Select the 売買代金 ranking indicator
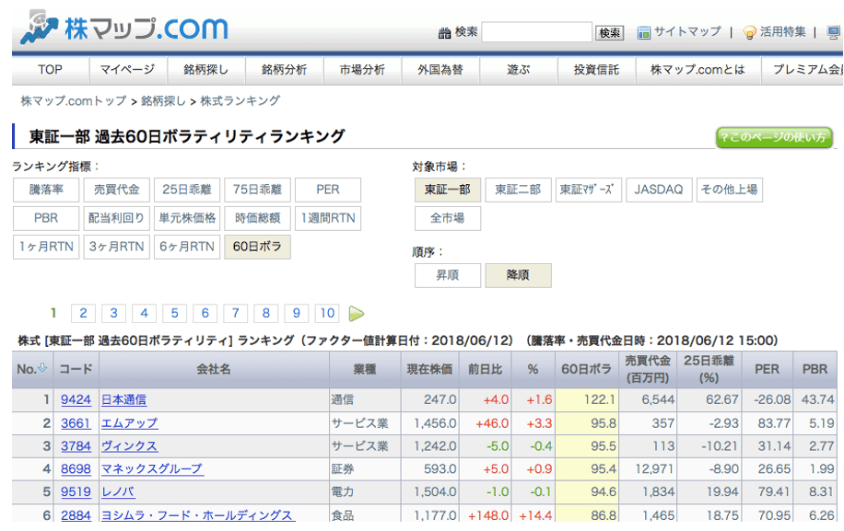 tap(116, 190)
